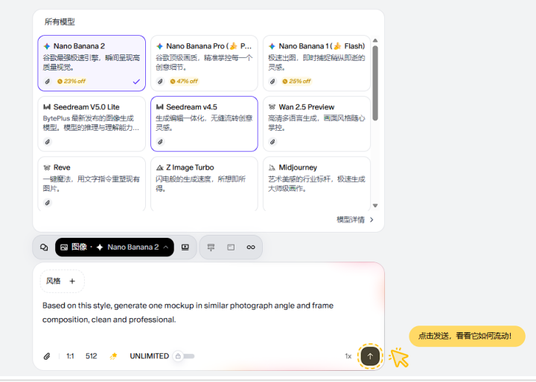Select Seedream V5.0 Lite model card
The image size is (536, 382).
point(92,123)
